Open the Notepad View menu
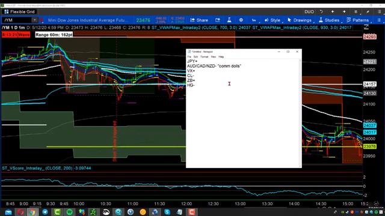Viewport: 385px width, 216px height. click(x=214, y=57)
